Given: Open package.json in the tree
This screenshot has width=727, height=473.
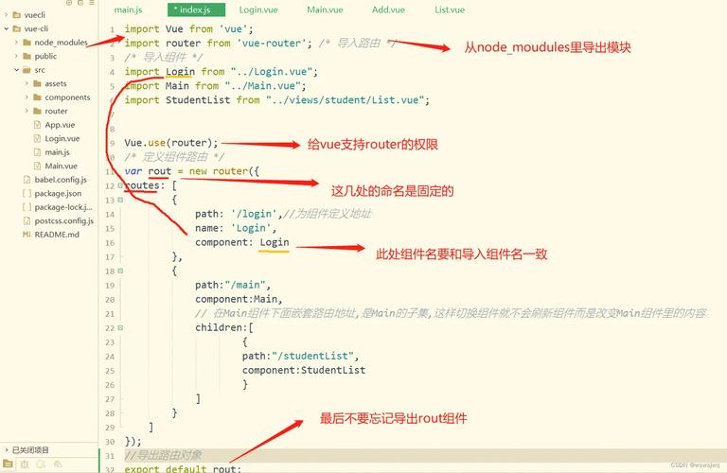Looking at the screenshot, I should click(x=58, y=193).
